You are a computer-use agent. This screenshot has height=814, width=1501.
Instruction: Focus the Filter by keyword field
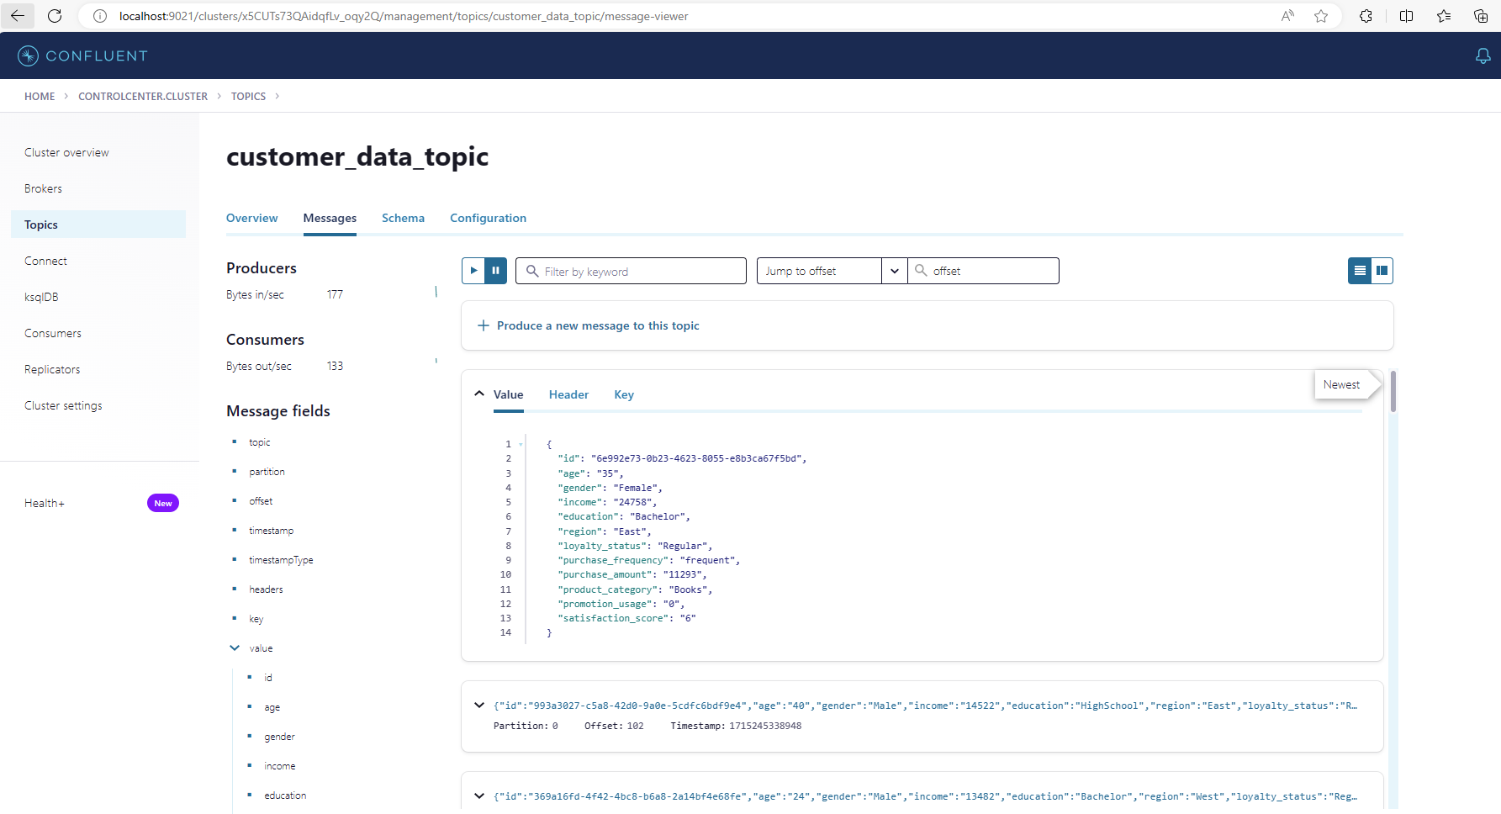pos(631,271)
